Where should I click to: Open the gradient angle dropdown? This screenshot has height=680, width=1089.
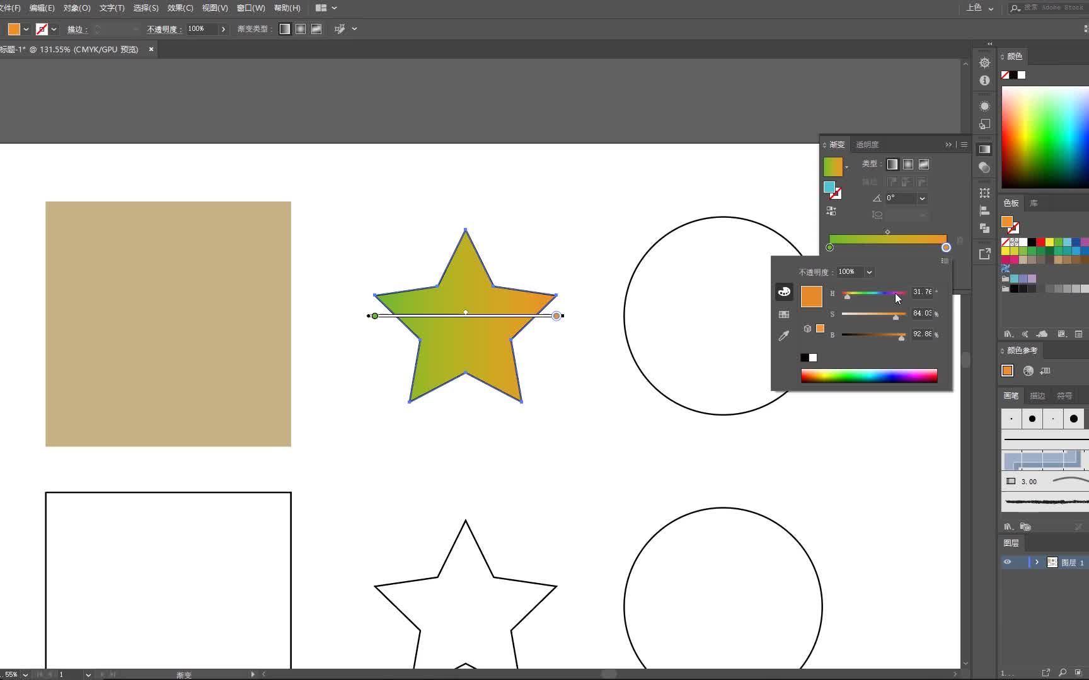click(922, 198)
